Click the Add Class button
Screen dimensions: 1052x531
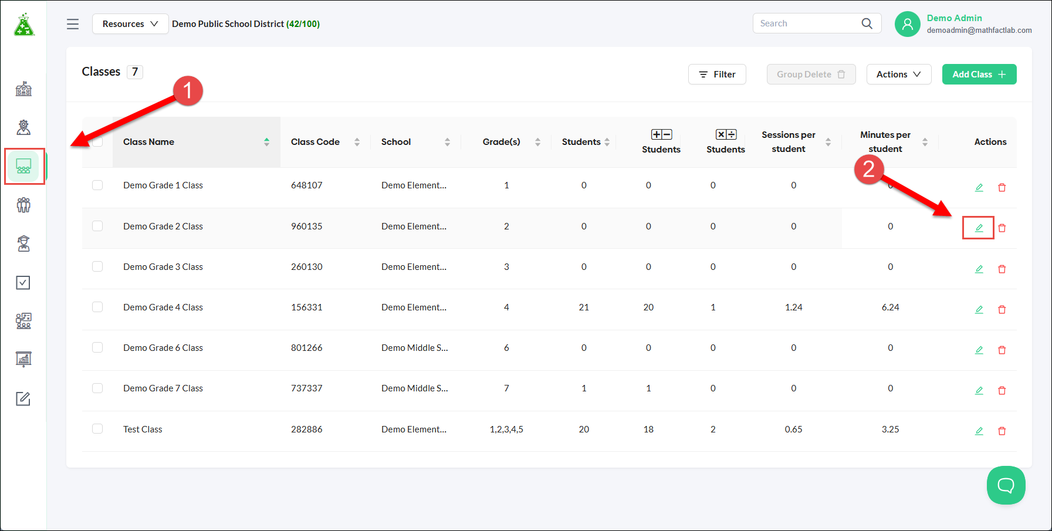click(x=979, y=75)
